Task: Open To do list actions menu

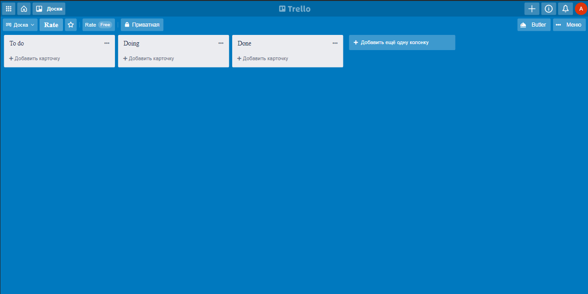Action: [x=107, y=43]
